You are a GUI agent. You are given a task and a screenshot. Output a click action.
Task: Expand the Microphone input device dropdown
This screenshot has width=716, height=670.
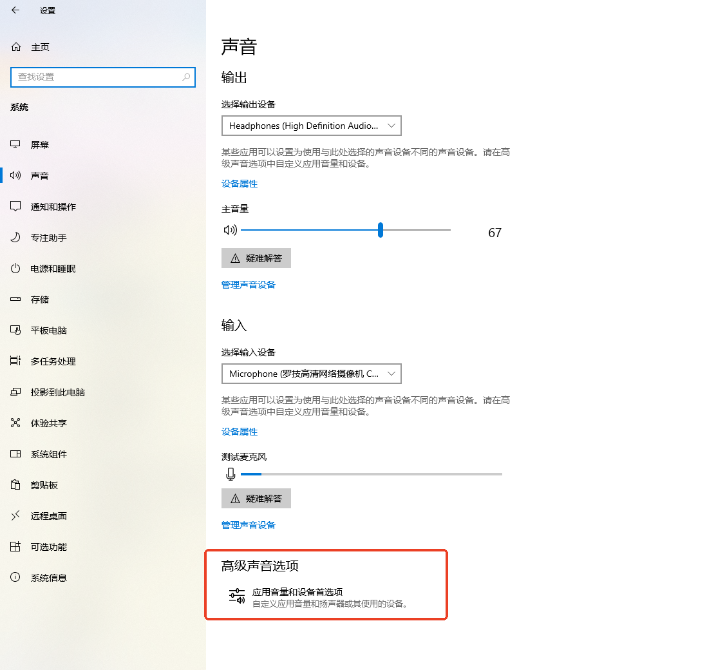[x=311, y=374]
